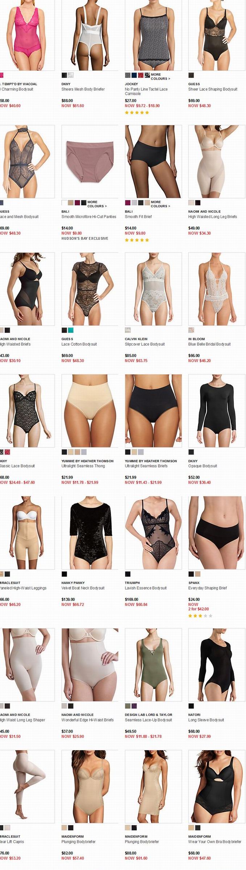
Task: Open the Maidenform Wear Your Own Bra Bodybriefer
Action: tap(214, 842)
